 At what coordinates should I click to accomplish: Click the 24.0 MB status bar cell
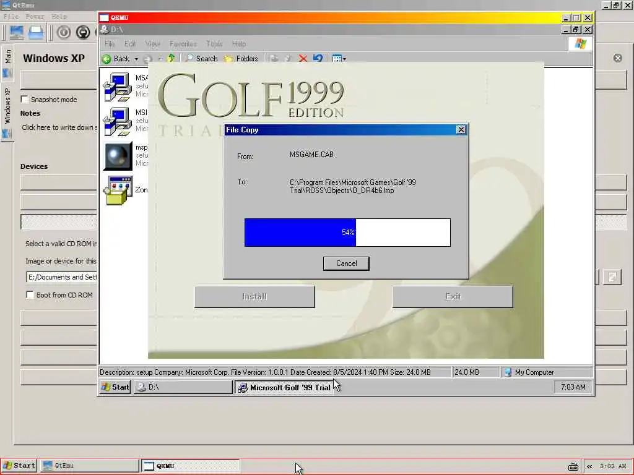tap(475, 372)
